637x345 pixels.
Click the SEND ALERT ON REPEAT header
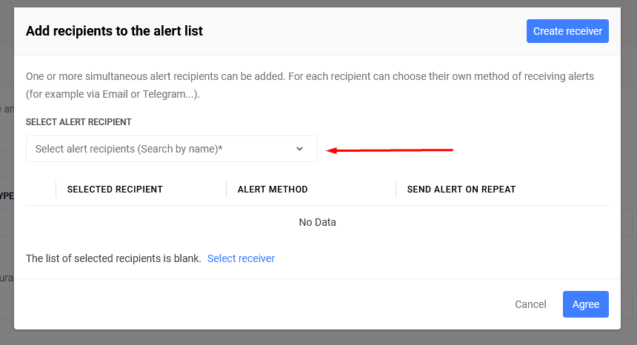461,189
